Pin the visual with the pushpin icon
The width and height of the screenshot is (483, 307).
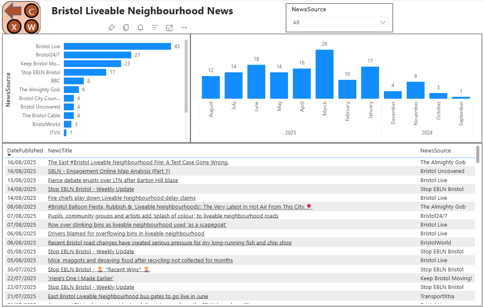tap(112, 28)
